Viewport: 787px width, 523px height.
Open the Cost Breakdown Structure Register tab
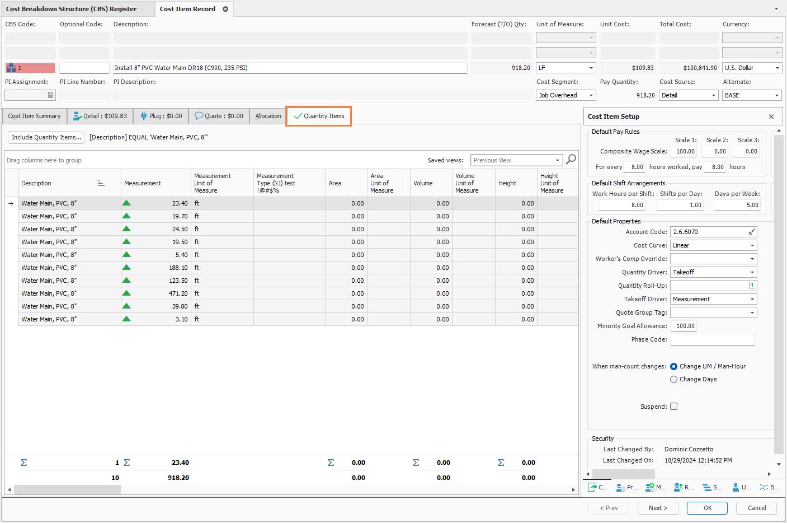[x=71, y=9]
